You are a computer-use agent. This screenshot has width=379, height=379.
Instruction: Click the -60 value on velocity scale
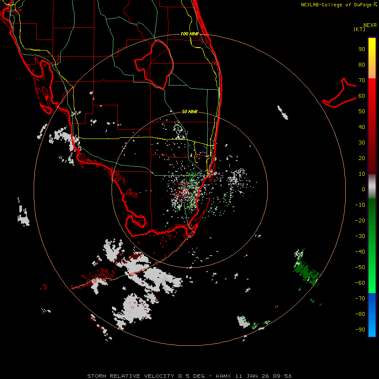point(360,283)
